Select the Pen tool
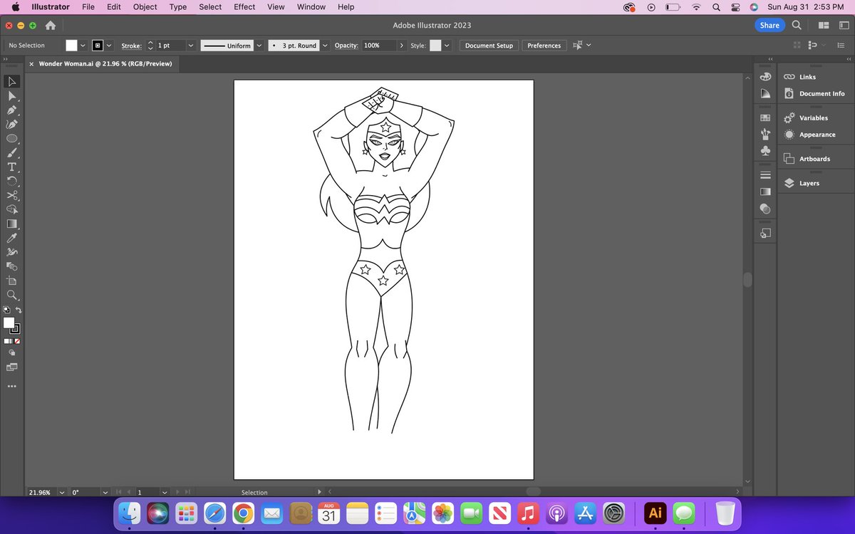855x534 pixels. coord(11,110)
